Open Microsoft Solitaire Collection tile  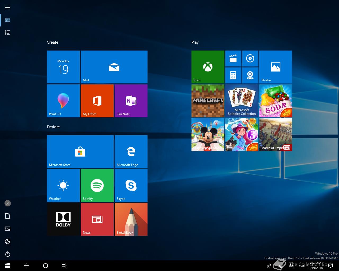pos(242,101)
